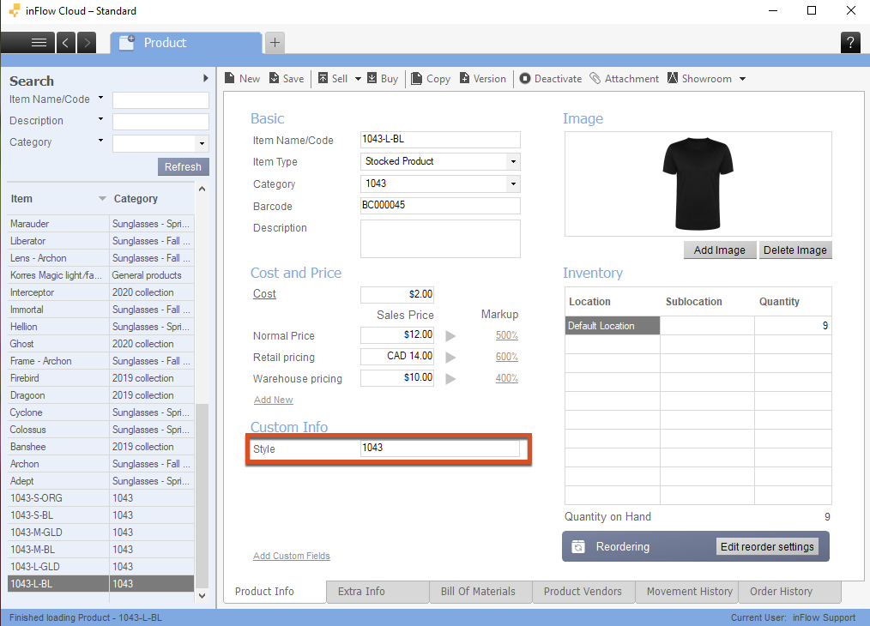Open the Movement History tab

[x=689, y=592]
